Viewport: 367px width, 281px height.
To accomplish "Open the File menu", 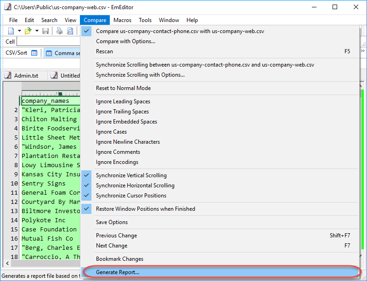I will pyautogui.click(x=13, y=20).
